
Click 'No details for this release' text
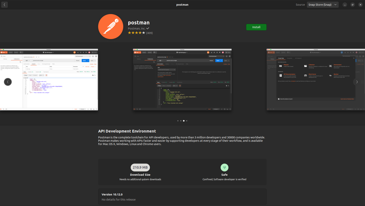tap(119, 199)
